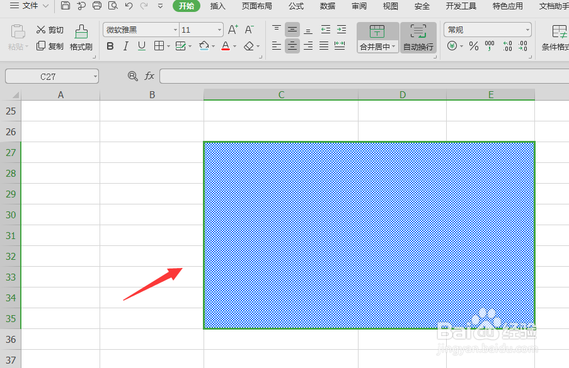
Task: Click the fill color bucket icon
Action: [204, 46]
